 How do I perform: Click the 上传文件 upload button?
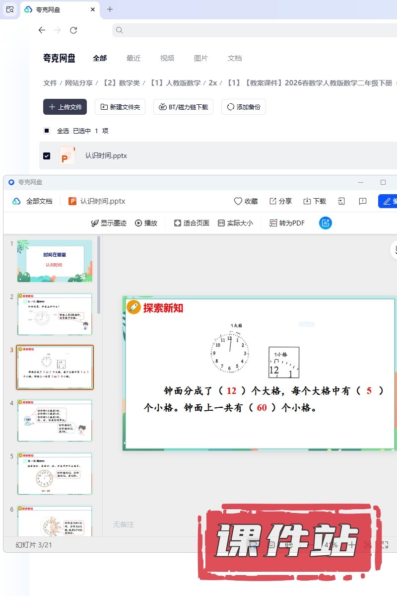pos(65,107)
